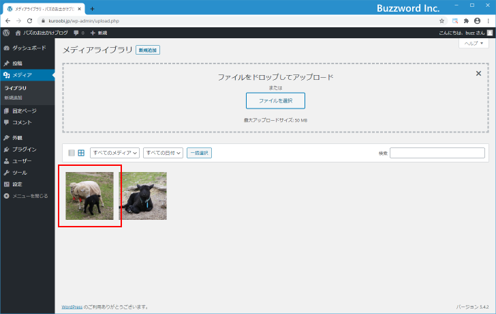Click the WordPress logo in admin bar

pyautogui.click(x=6, y=33)
